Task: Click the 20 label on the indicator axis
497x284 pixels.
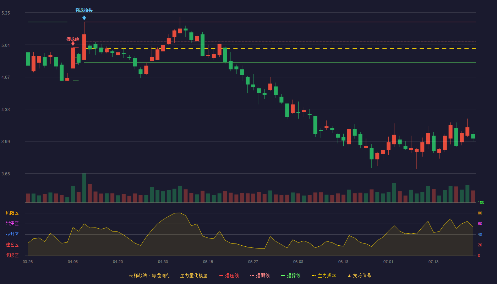Action: 480,245
